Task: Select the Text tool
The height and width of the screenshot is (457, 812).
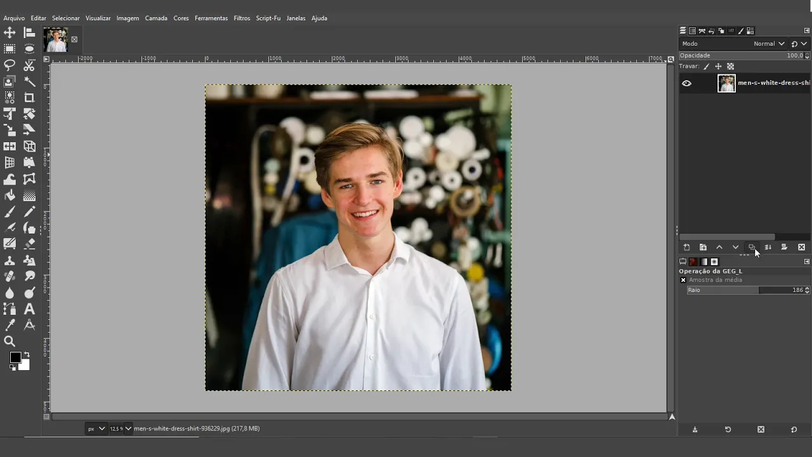Action: pyautogui.click(x=29, y=309)
